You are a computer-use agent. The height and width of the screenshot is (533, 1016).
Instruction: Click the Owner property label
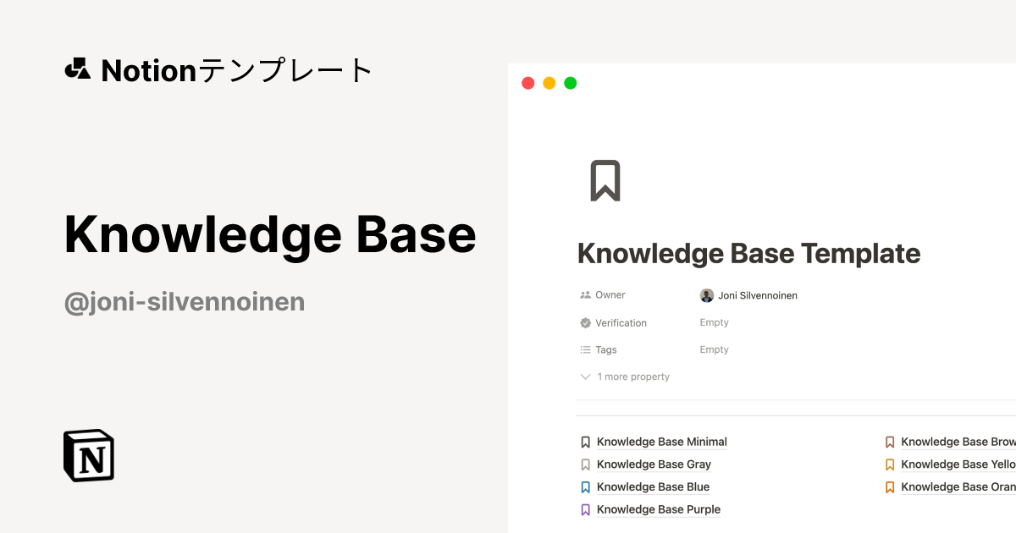click(610, 295)
